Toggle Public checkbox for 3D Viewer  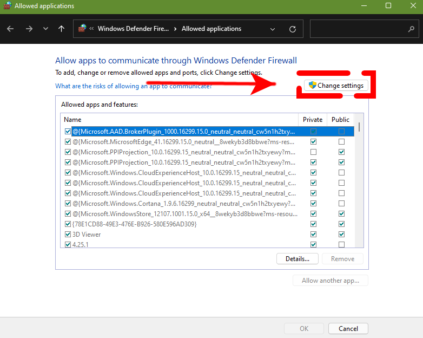(341, 234)
